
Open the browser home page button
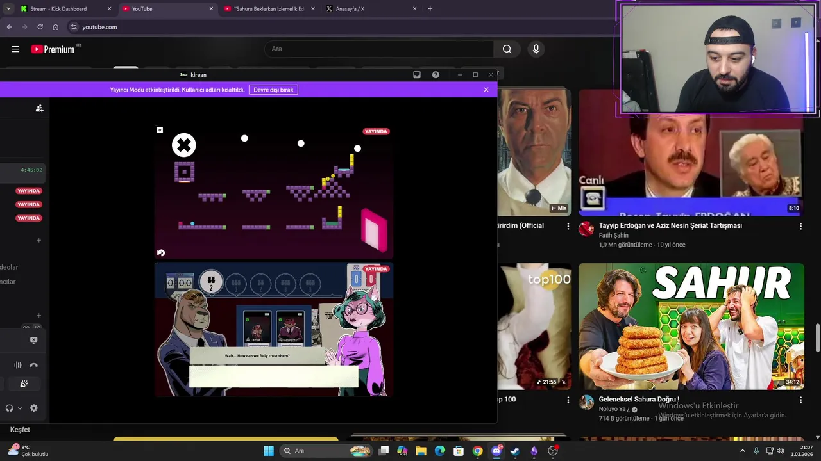pyautogui.click(x=55, y=27)
